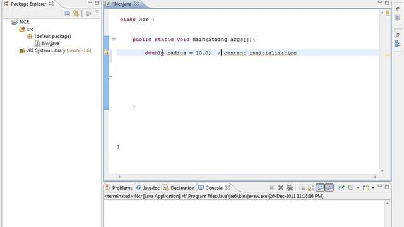Click the editor vertical scroll down arrow
This screenshot has height=227, width=404.
point(382,170)
